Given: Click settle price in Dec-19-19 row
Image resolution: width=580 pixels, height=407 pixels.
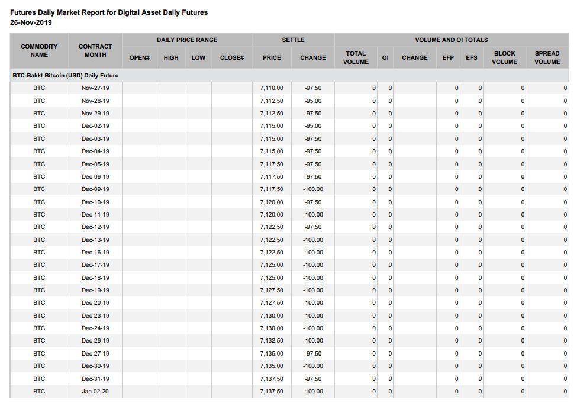Looking at the screenshot, I should [272, 290].
